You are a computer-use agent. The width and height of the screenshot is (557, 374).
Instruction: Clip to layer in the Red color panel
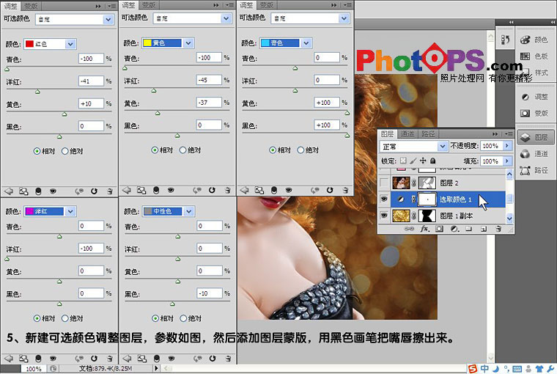pos(38,191)
